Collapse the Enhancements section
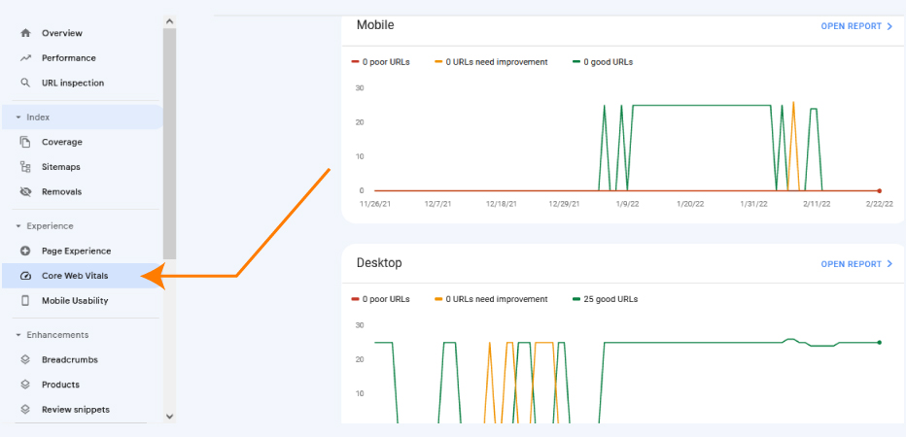This screenshot has height=437, width=906. [x=17, y=335]
